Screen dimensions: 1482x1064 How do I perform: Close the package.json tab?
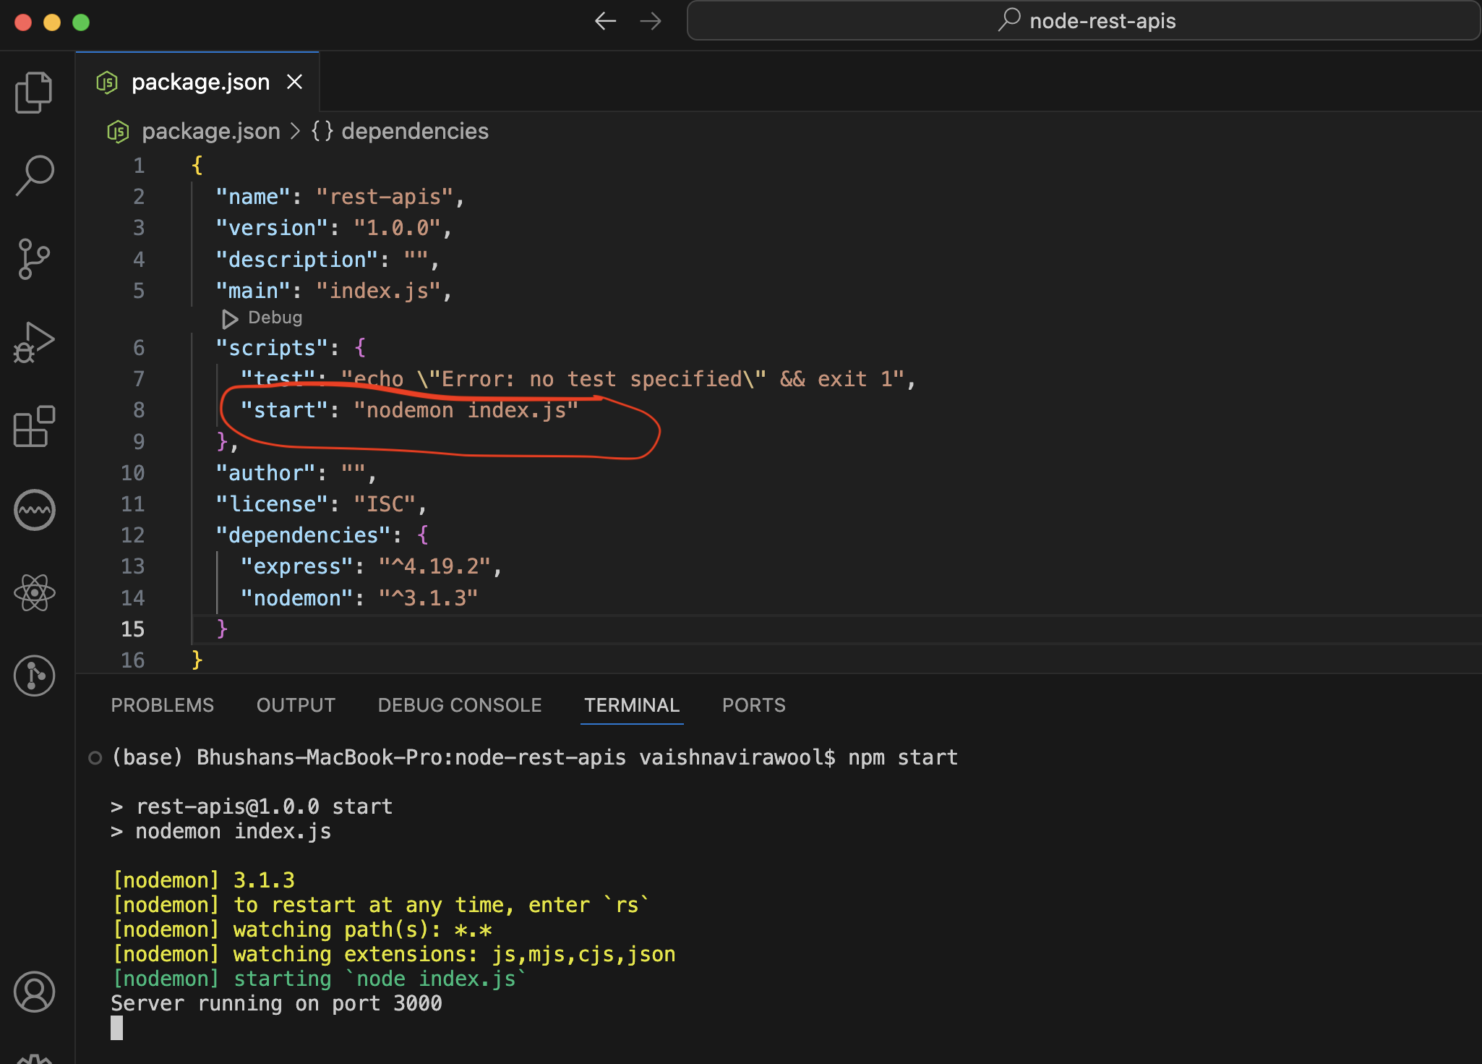point(294,82)
